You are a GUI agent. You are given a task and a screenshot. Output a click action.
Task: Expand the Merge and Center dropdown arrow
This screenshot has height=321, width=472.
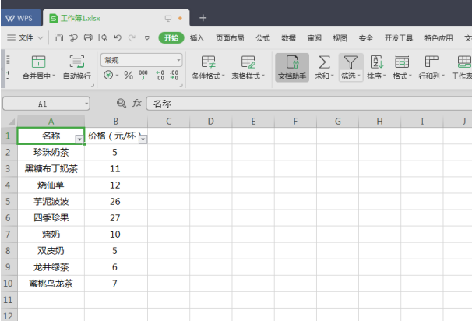(55, 76)
